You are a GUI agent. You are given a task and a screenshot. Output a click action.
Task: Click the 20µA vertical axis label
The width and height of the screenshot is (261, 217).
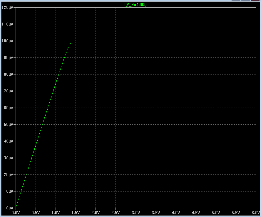click(8, 175)
